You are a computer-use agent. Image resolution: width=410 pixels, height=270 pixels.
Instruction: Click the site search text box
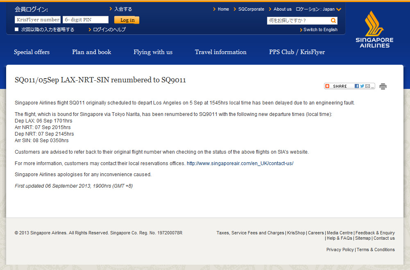299,20
